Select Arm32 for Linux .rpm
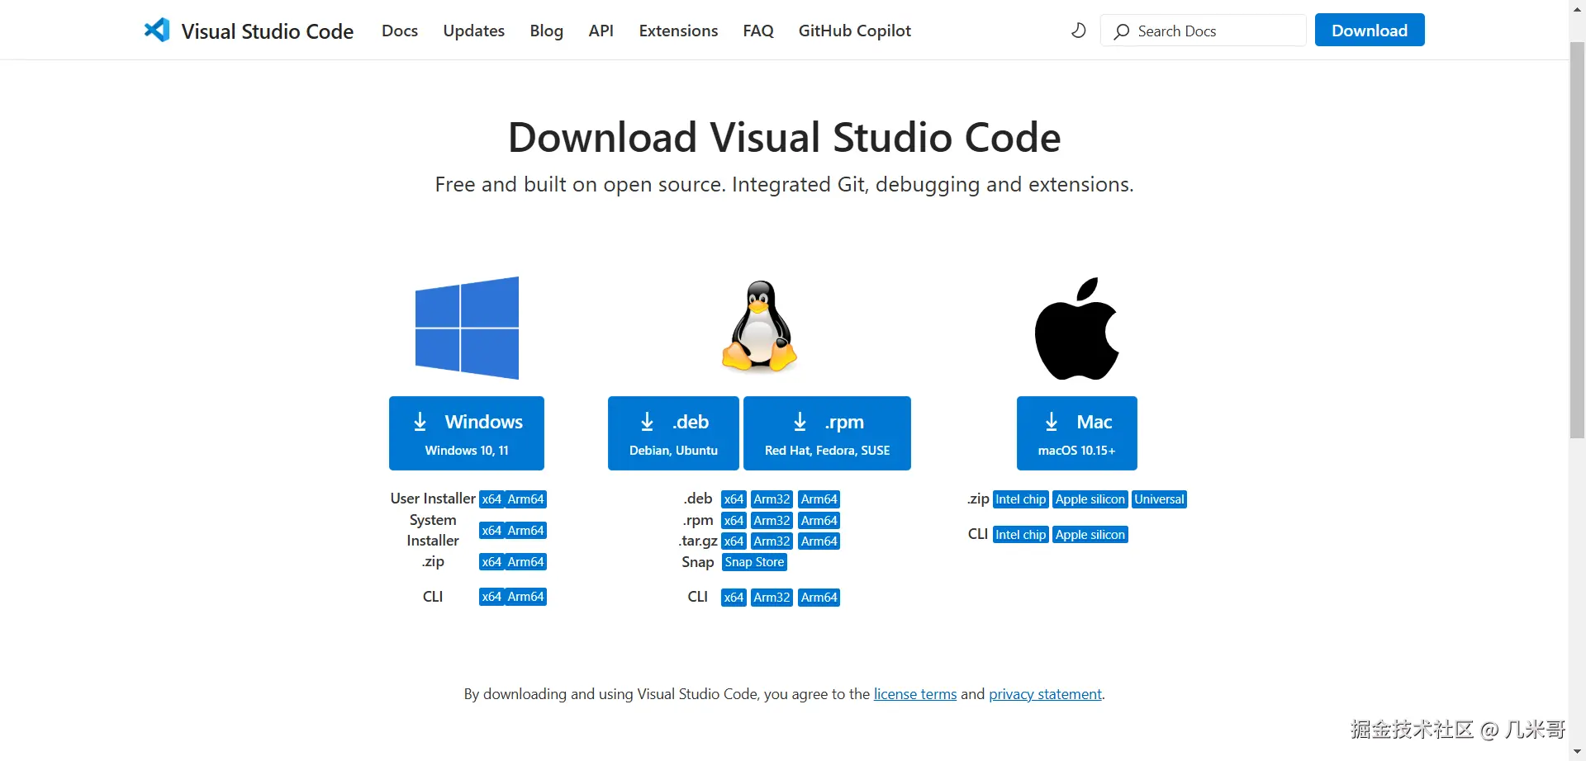Screen dimensions: 1586x761 coord(772,521)
